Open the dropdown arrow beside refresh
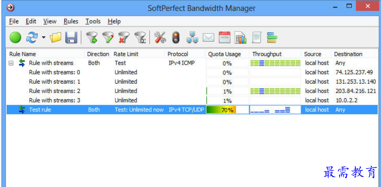The image size is (381, 187). tap(43, 38)
